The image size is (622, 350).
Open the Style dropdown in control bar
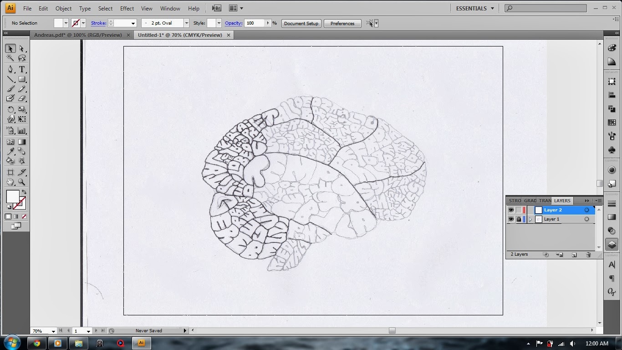point(219,23)
